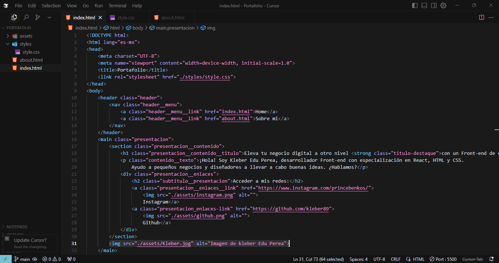The image size is (499, 263).
Task: Collapse the styles folder
Action: pos(30,44)
